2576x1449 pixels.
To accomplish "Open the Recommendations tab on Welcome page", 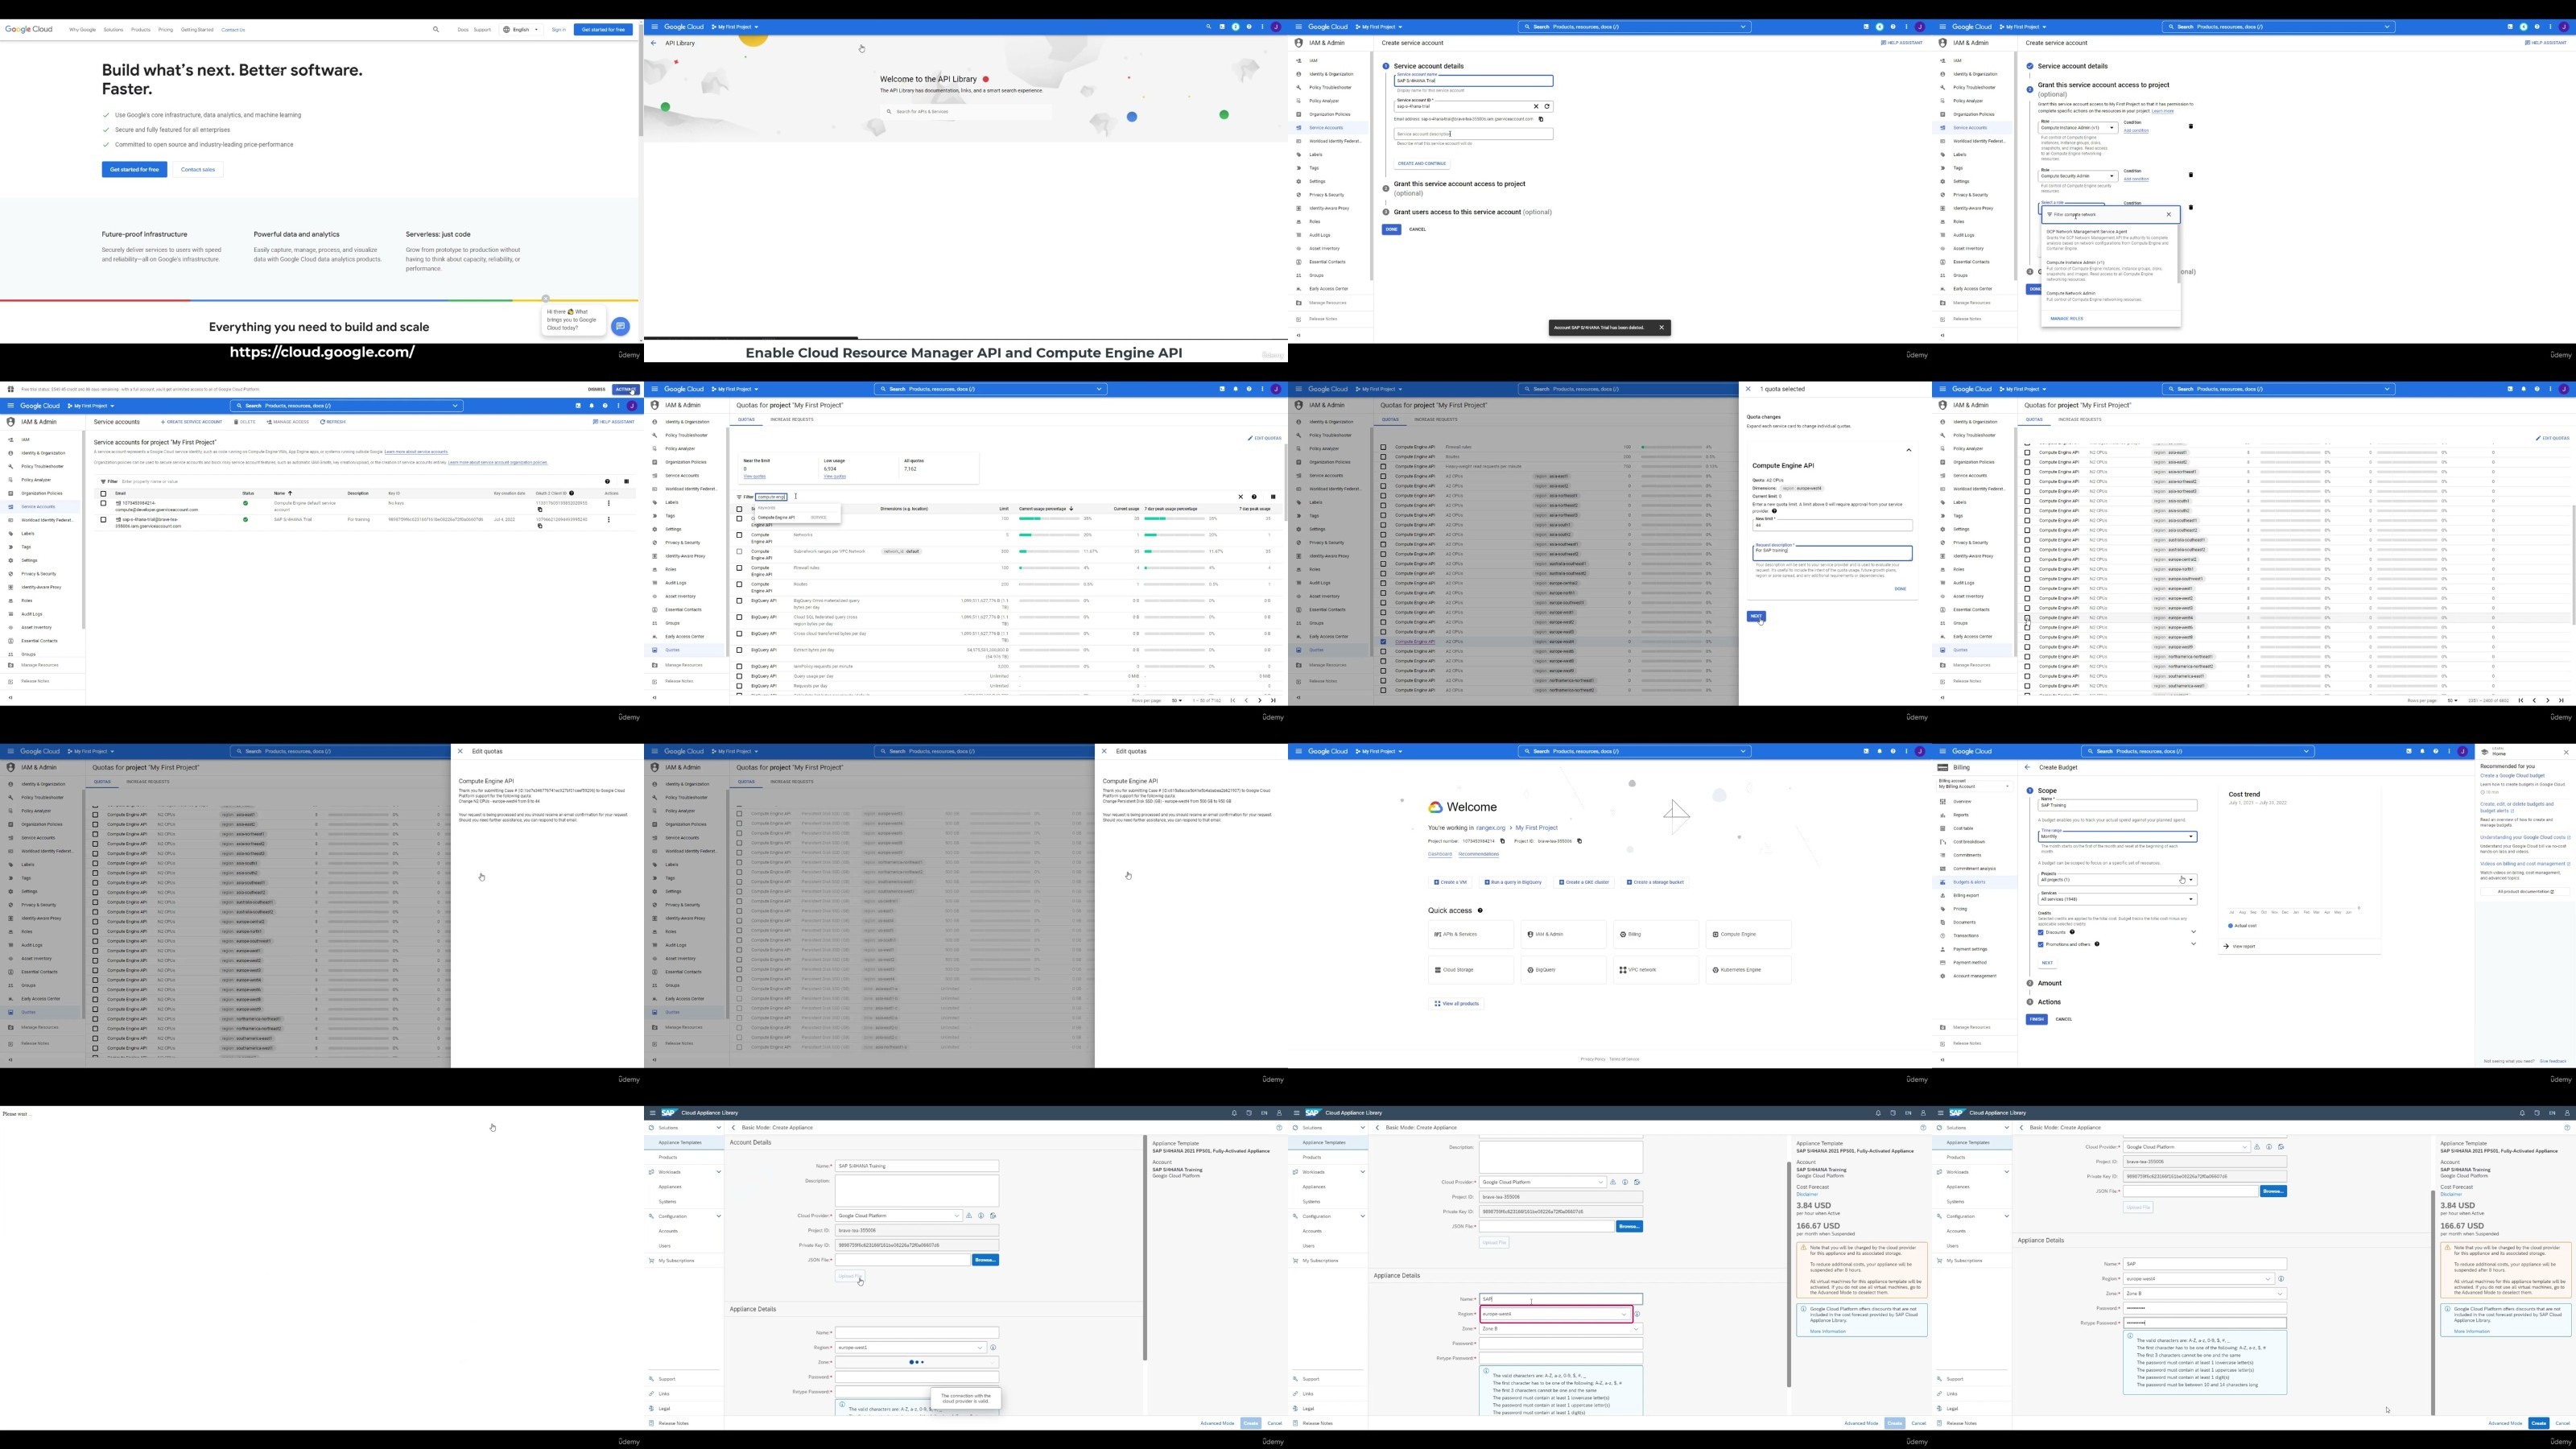I will pos(1478,854).
